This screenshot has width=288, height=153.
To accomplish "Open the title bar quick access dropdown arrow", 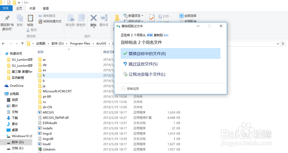I will tap(19, 3).
